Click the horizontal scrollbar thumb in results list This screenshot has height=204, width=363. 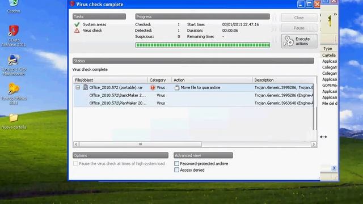pos(140,144)
